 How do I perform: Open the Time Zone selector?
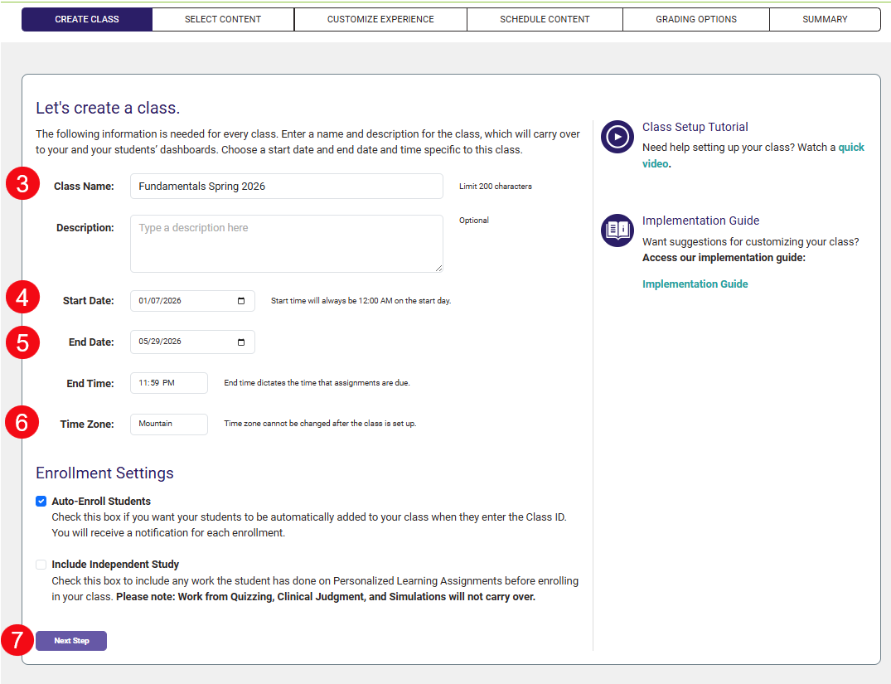pos(168,424)
